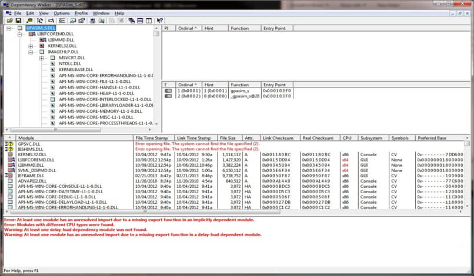Click the context help arrow icon

[159, 21]
